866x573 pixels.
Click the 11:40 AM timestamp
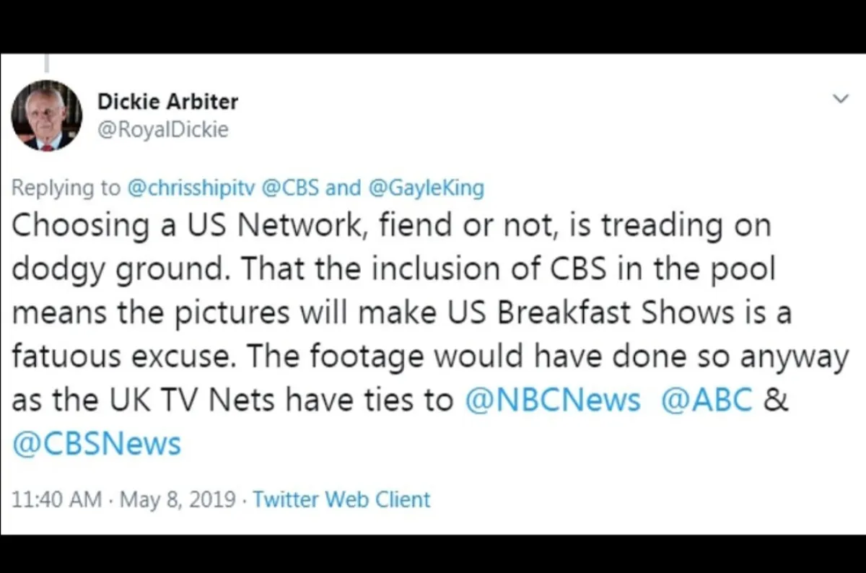pos(56,499)
